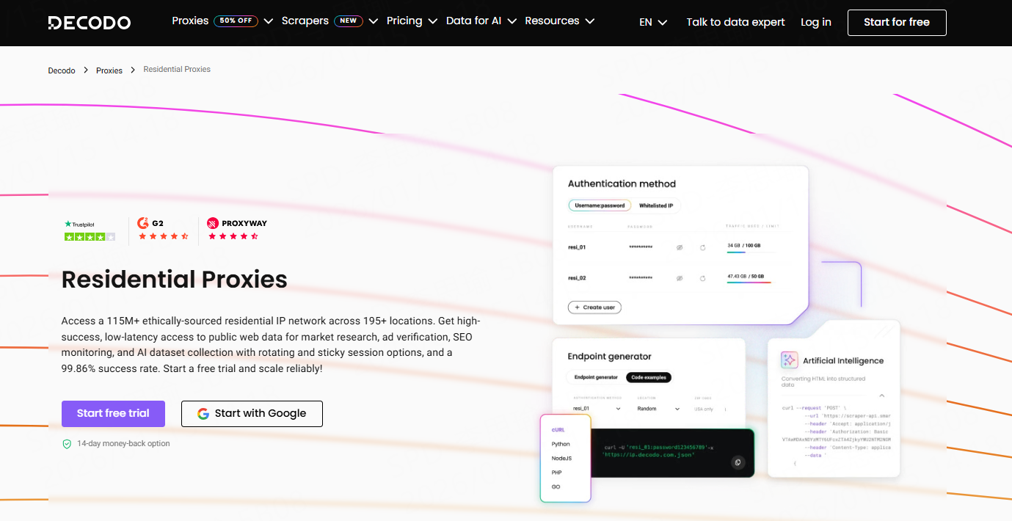Click the Artificial Intelligence sparkle icon
1012x521 pixels.
pyautogui.click(x=789, y=360)
